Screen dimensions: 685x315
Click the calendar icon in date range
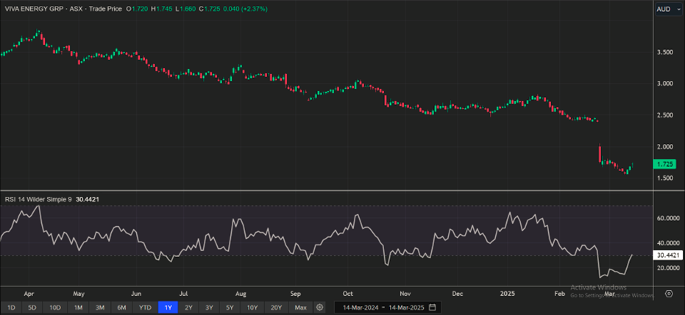pyautogui.click(x=433, y=307)
